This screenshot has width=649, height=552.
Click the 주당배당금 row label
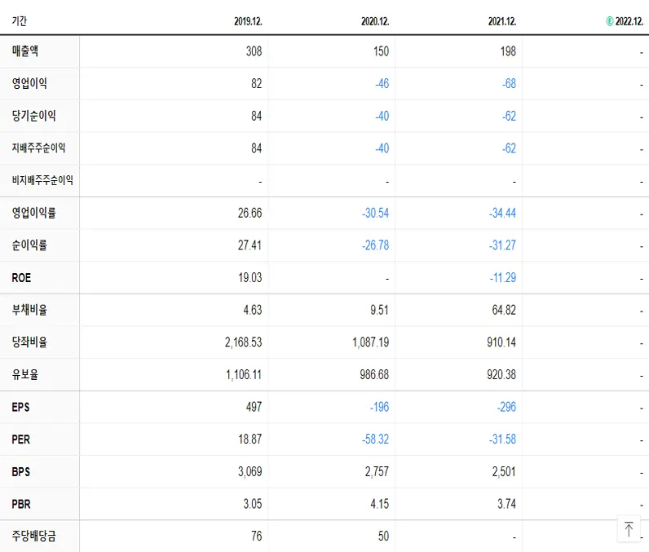tap(34, 536)
